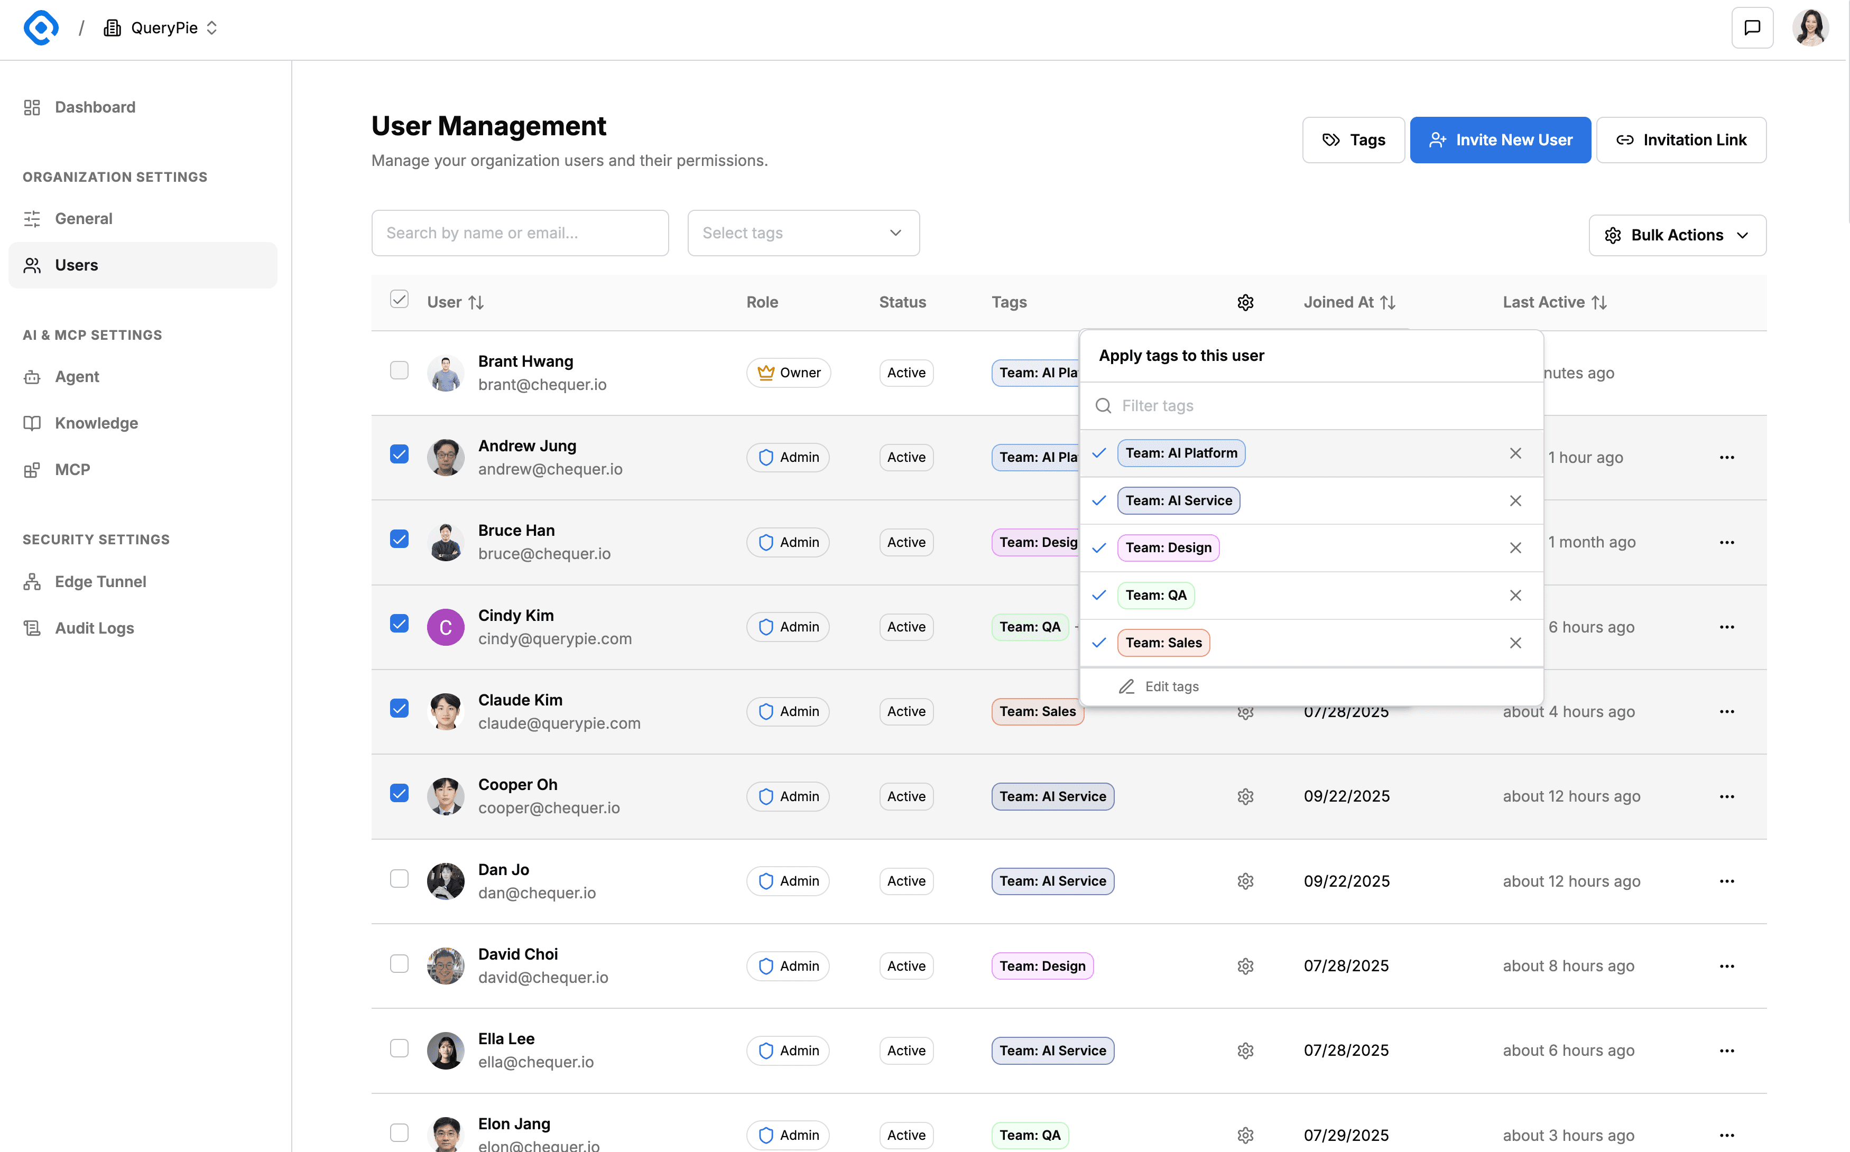
Task: Go to Audit Logs in sidebar
Action: 95,628
